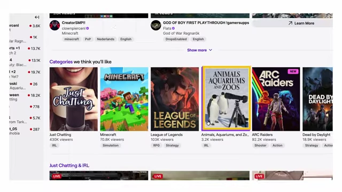Click 92.2K viewers text
Image resolution: width=342 pixels, height=192 pixels.
(264, 140)
